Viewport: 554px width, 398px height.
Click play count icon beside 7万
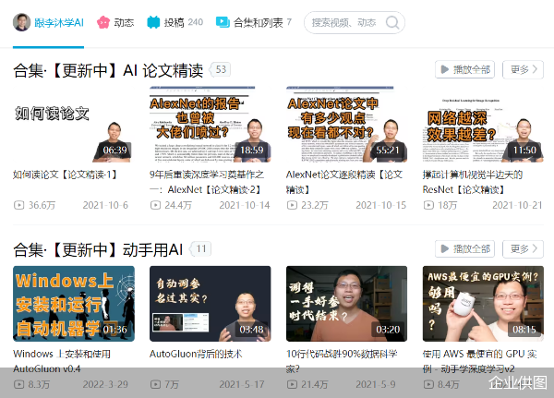[x=155, y=384]
